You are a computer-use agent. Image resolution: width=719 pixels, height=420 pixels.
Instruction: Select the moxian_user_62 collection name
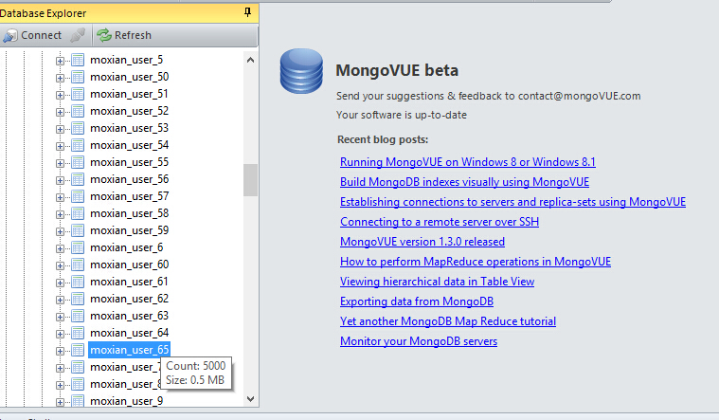click(130, 299)
